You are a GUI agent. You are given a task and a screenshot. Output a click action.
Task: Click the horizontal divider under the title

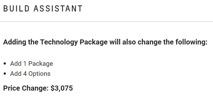click(106, 22)
